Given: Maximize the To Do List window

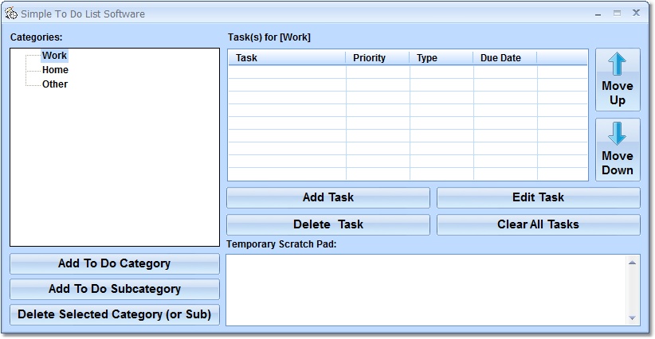Looking at the screenshot, I should click(617, 14).
